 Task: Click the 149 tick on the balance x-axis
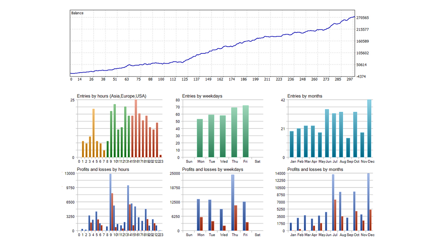(208, 79)
